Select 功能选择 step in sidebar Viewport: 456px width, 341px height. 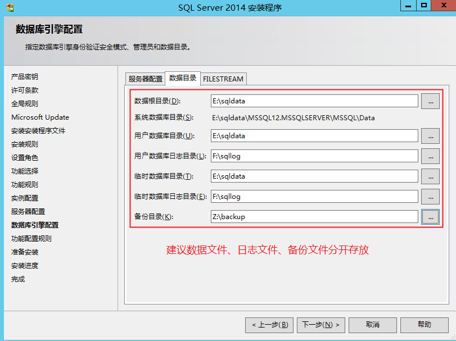tap(25, 171)
